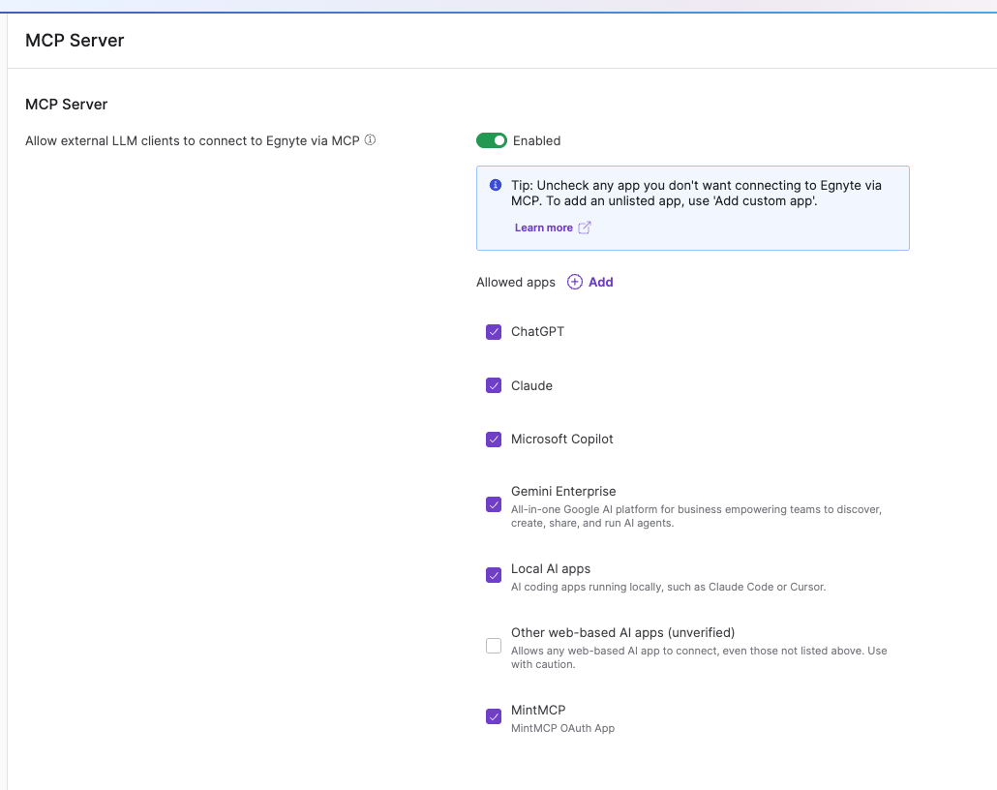997x790 pixels.
Task: Uncheck the ChatGPT checkbox
Action: 494,332
